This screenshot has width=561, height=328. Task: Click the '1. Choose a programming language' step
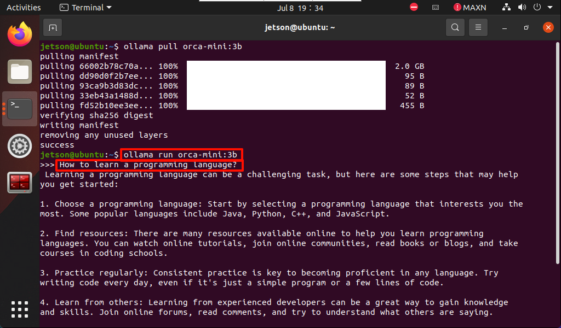pos(121,204)
